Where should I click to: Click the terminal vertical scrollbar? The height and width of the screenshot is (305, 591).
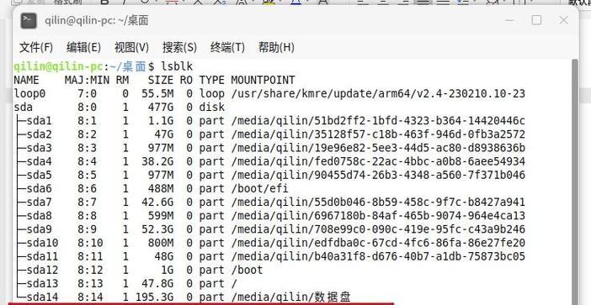coord(575,182)
